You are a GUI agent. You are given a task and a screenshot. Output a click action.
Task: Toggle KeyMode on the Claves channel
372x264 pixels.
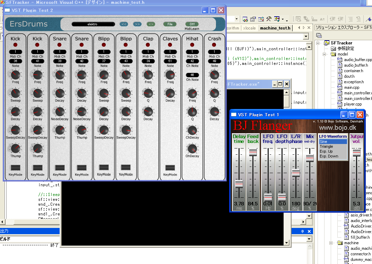[x=170, y=168]
